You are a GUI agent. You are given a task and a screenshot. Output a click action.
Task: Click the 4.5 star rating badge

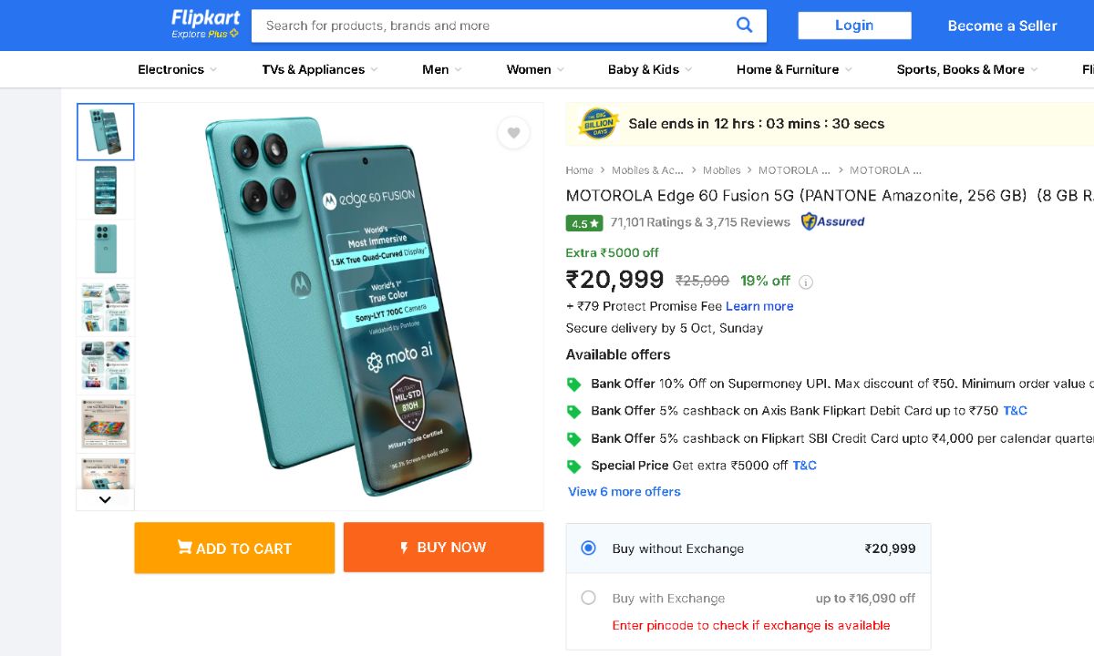click(584, 223)
